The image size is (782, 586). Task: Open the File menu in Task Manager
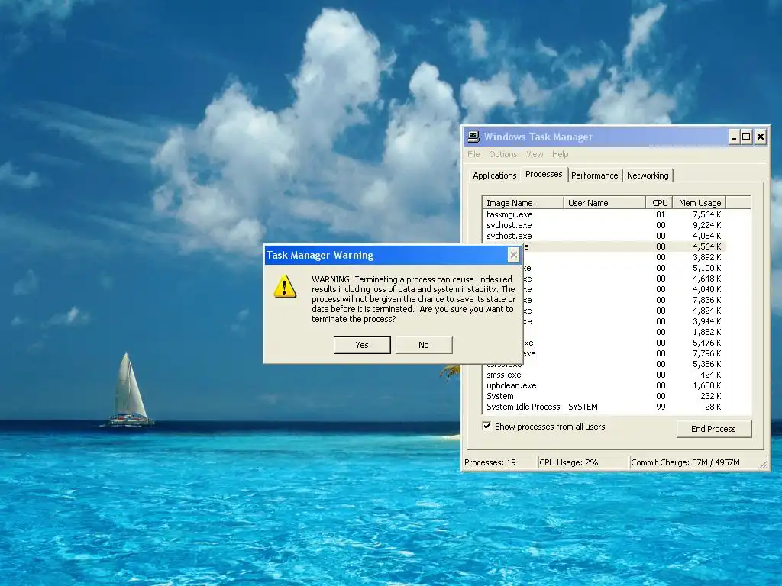pyautogui.click(x=473, y=154)
